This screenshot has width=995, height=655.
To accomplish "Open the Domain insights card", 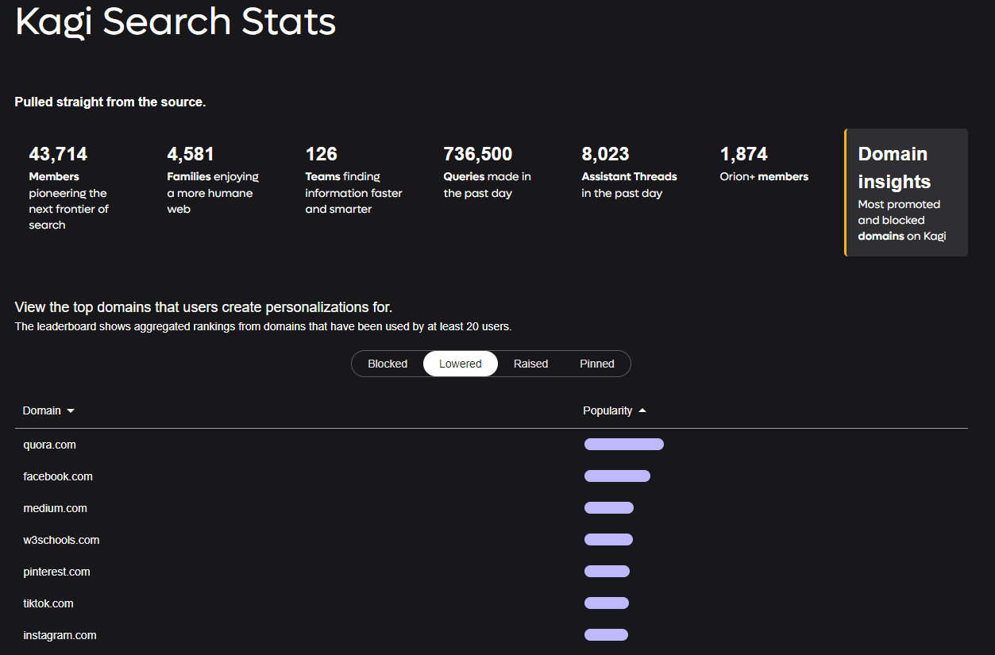I will (906, 193).
